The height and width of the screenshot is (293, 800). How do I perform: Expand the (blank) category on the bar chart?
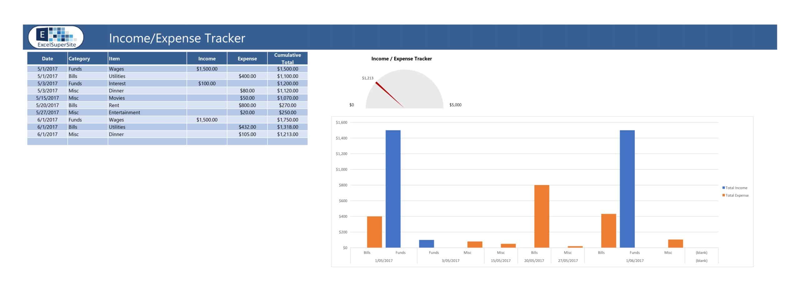(701, 252)
